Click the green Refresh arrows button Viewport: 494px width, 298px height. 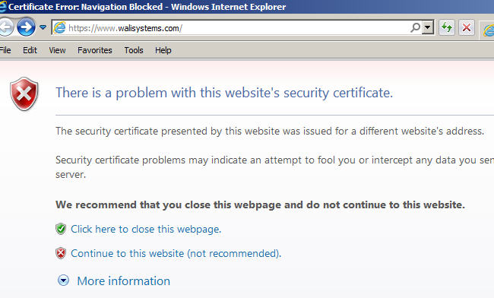[447, 27]
